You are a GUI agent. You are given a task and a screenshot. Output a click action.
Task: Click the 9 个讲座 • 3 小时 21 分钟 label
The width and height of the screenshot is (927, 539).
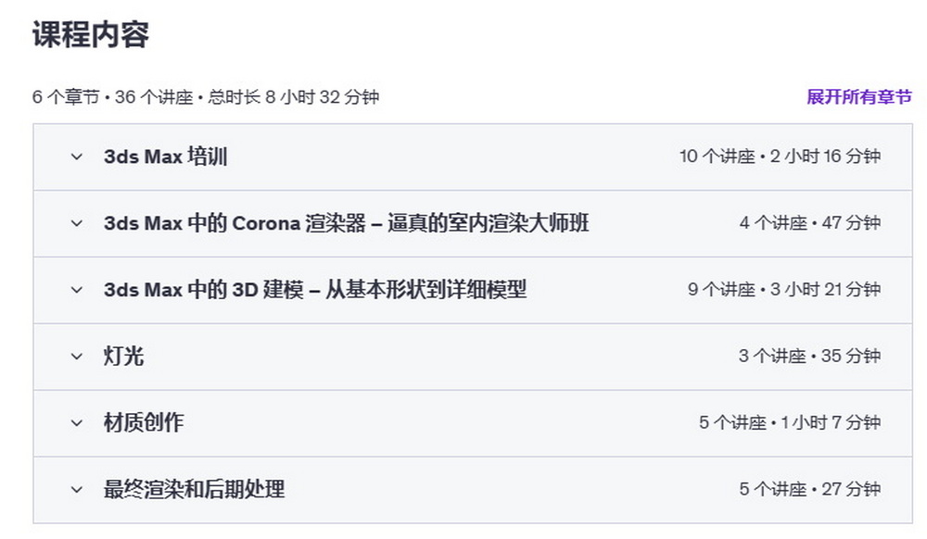784,290
